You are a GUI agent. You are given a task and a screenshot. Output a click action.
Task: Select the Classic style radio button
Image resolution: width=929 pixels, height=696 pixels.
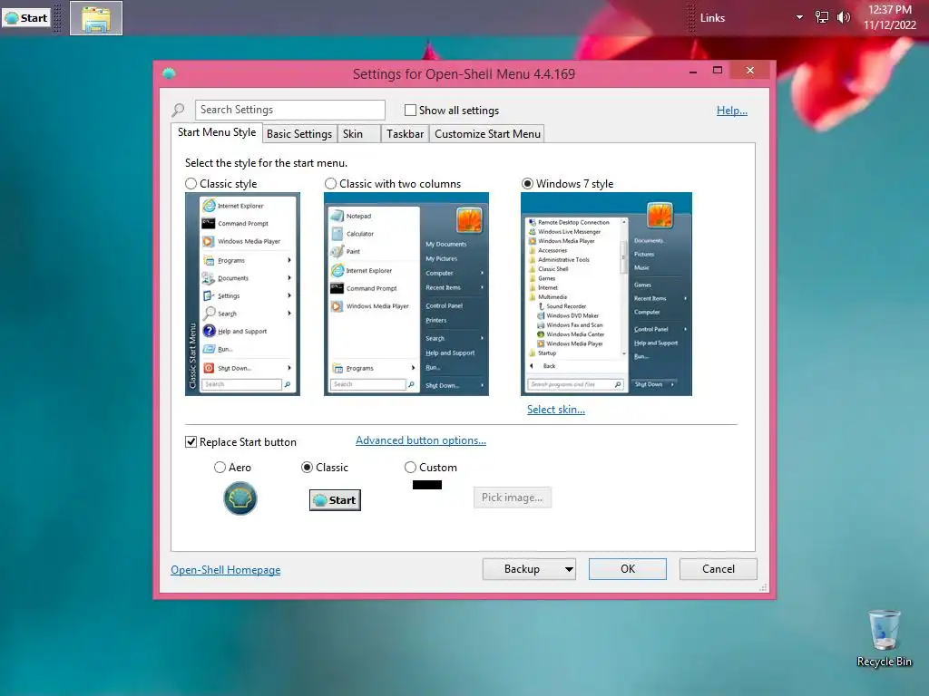191,184
